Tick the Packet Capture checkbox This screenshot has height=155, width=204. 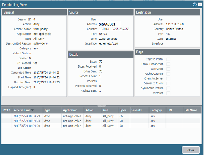coord(168,74)
